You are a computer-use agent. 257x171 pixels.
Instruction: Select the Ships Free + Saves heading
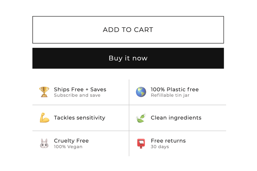coord(80,90)
